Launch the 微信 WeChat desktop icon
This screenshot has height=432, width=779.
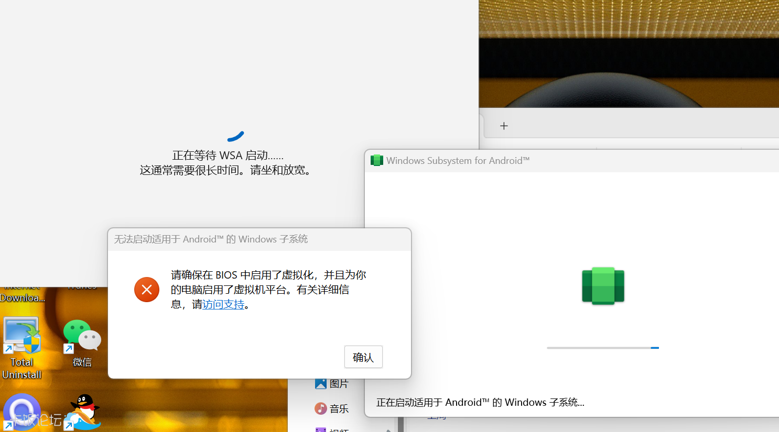point(82,343)
